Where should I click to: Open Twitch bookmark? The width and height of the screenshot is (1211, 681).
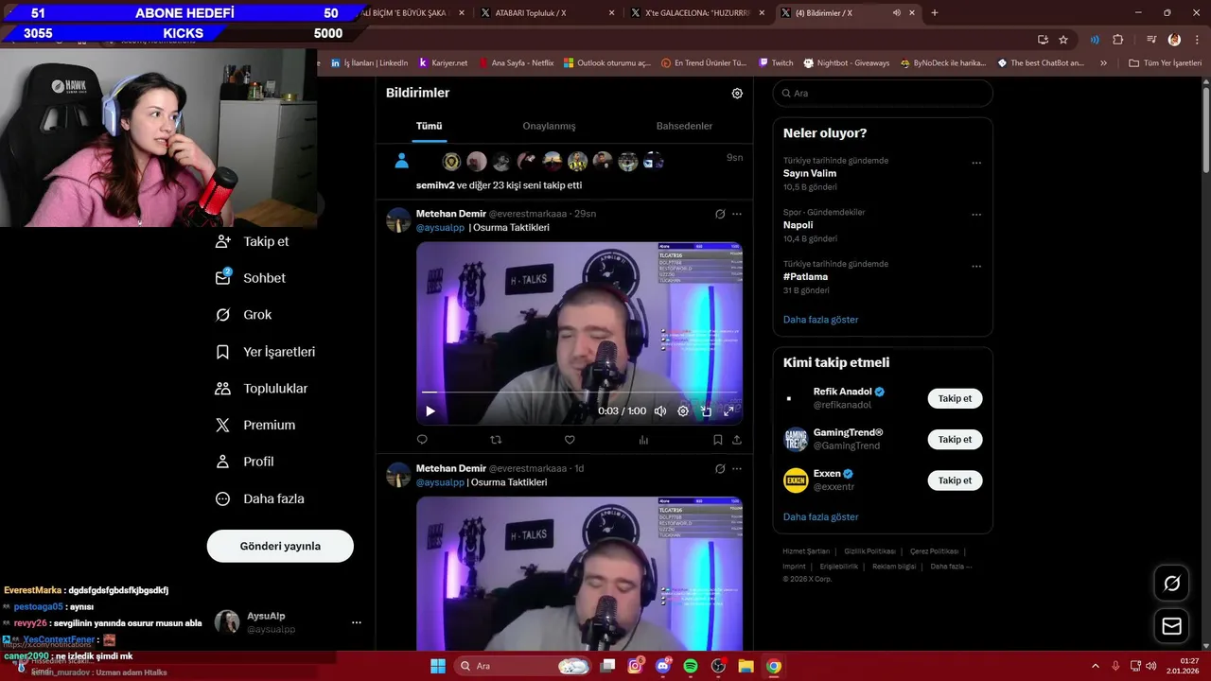[776, 63]
